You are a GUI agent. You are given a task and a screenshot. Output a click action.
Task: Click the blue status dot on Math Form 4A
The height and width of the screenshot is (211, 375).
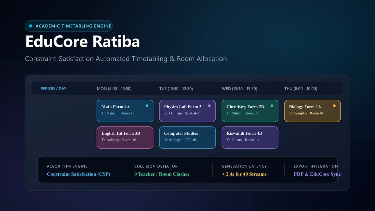coord(147,106)
